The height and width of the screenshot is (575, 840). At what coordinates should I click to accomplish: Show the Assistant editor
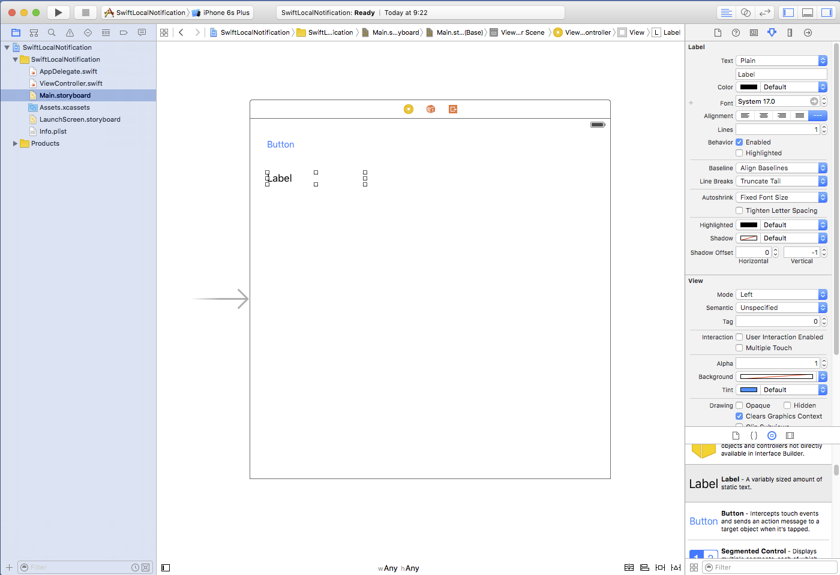pos(745,13)
